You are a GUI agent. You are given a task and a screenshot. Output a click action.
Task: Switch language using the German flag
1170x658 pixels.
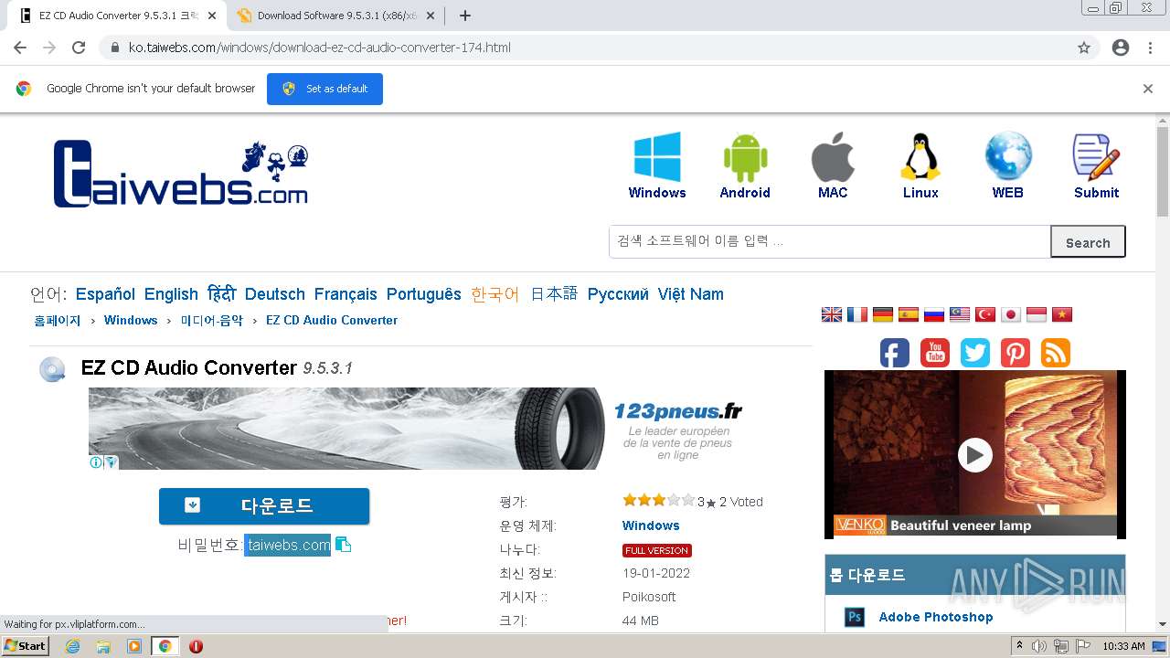(883, 314)
